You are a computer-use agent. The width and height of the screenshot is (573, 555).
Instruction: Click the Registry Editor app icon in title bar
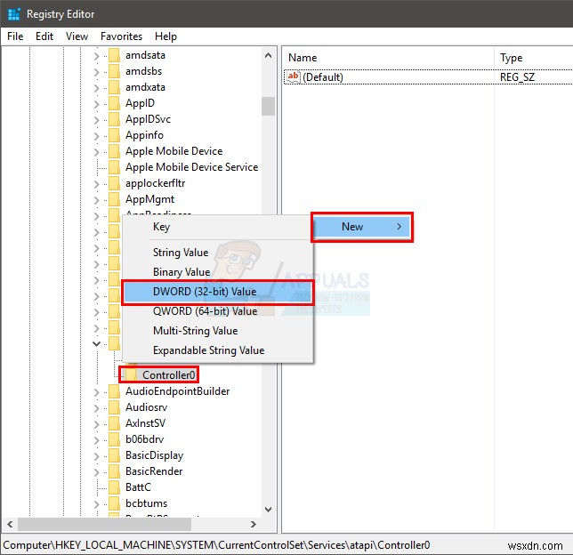(x=14, y=14)
